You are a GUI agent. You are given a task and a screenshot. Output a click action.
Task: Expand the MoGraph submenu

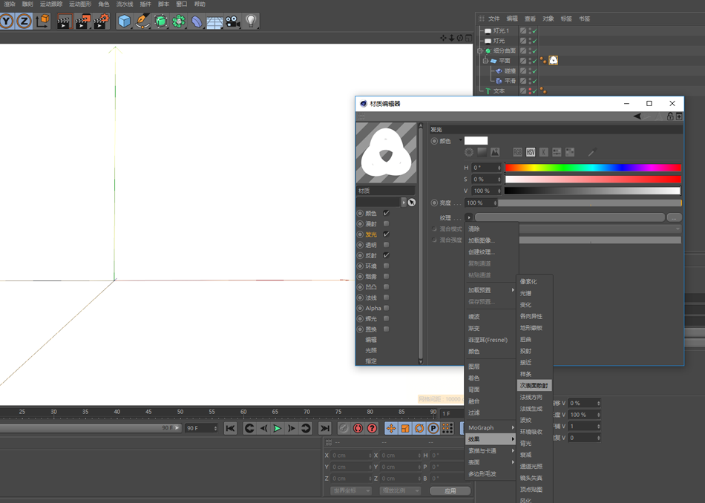pyautogui.click(x=491, y=427)
